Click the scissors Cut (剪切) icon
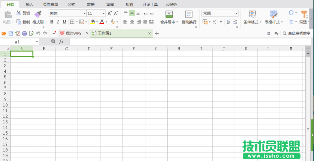 click(x=19, y=13)
